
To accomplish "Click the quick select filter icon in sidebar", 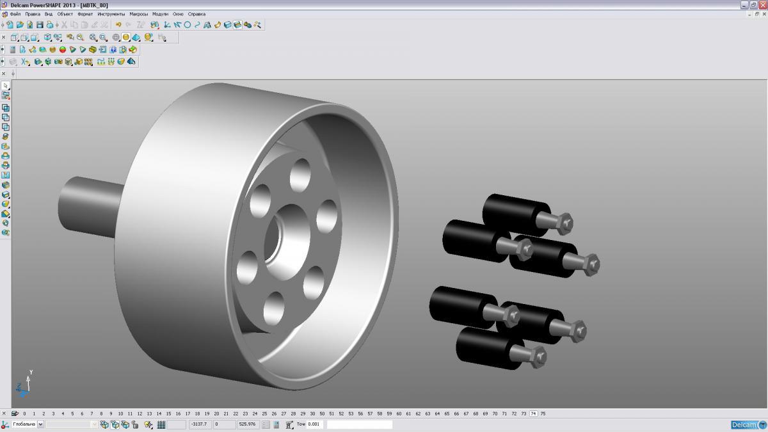I will coord(6,95).
